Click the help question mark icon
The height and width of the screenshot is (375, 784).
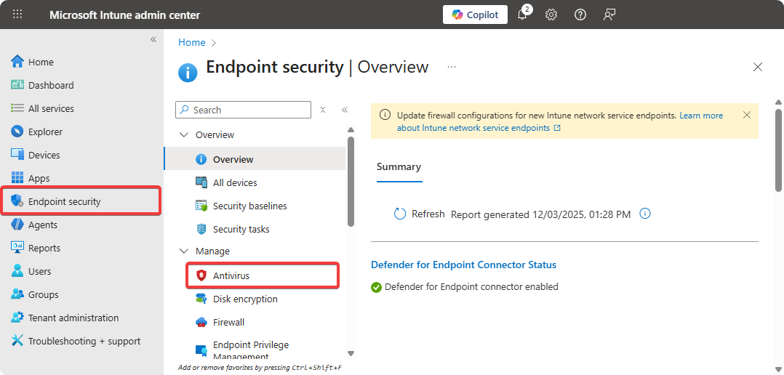coord(580,15)
